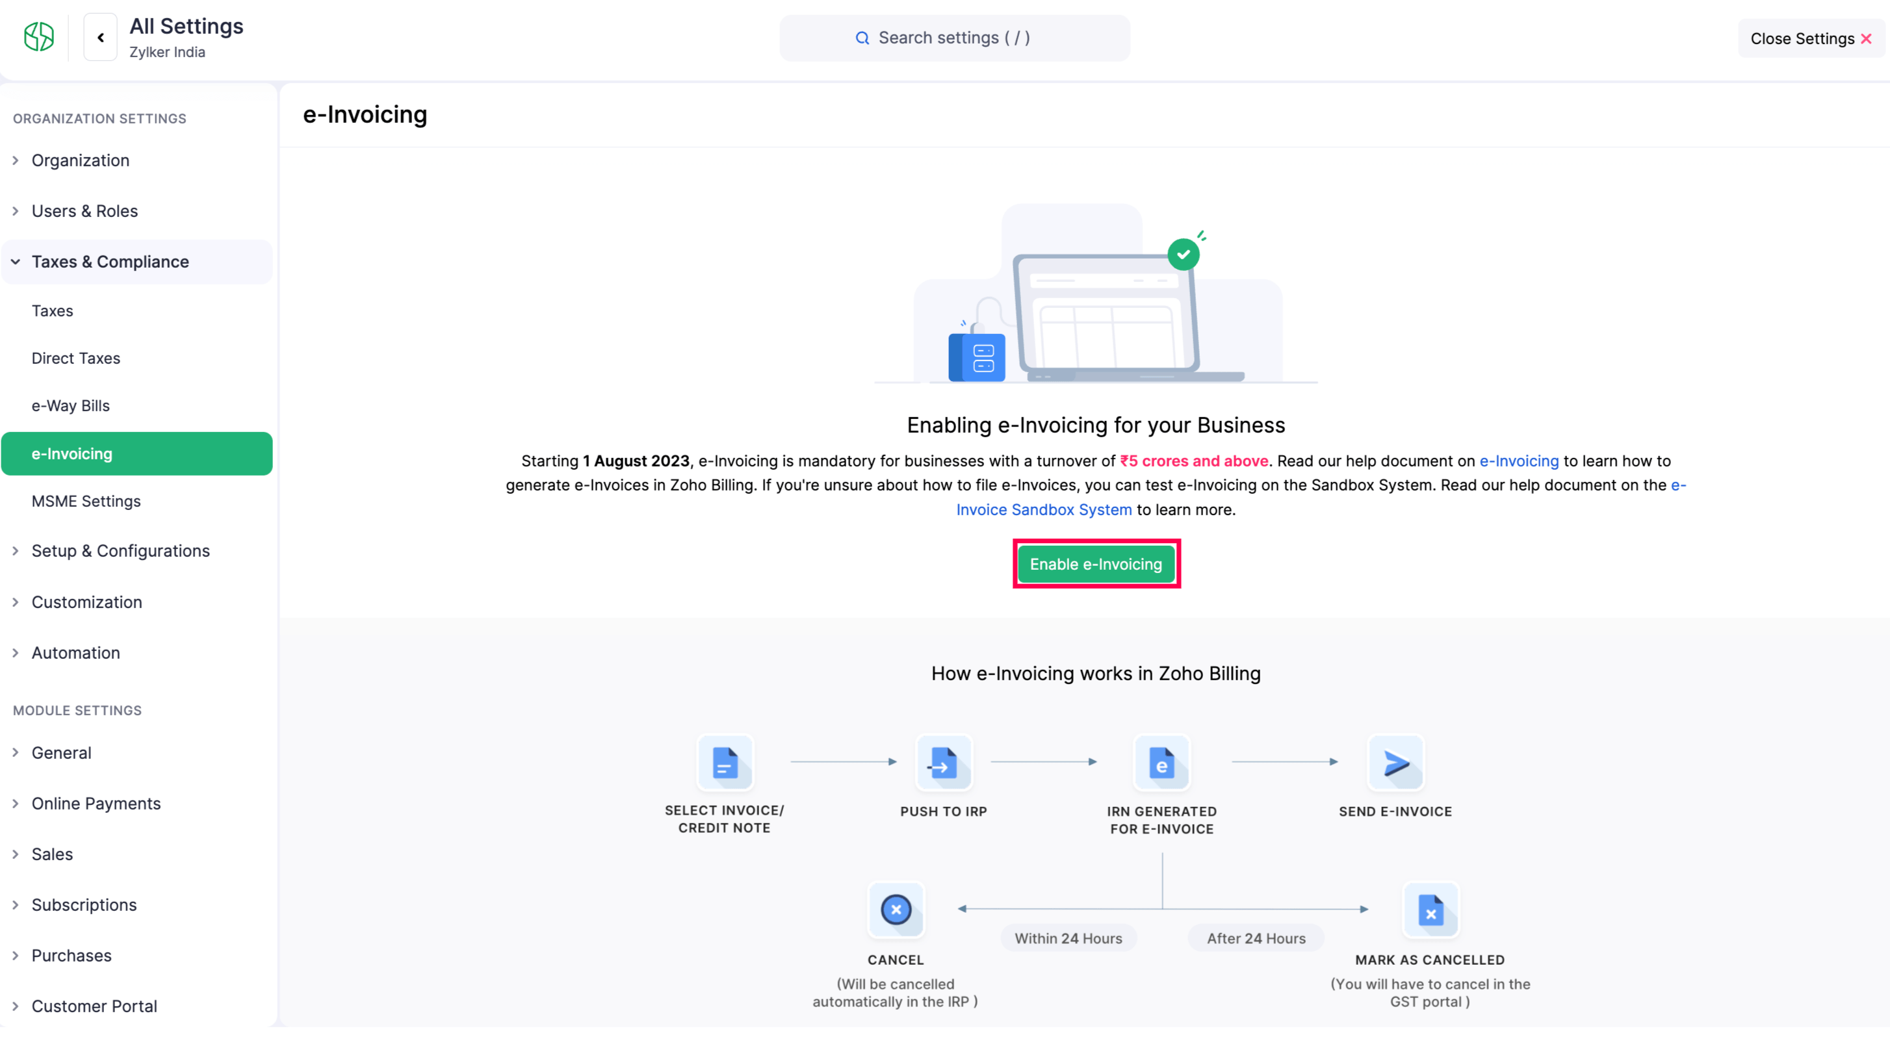Click the ORGANIZATION SETTINGS header
The width and height of the screenshot is (1890, 1046).
coord(100,119)
